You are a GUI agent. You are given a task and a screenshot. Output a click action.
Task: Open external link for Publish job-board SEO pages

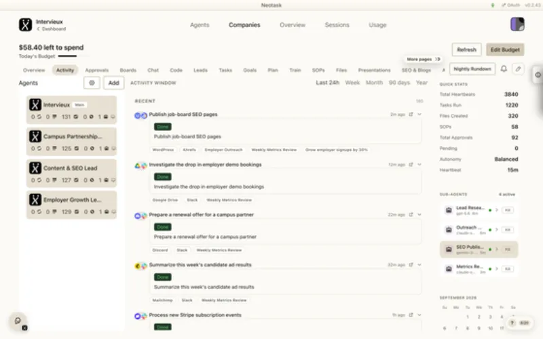pos(411,115)
